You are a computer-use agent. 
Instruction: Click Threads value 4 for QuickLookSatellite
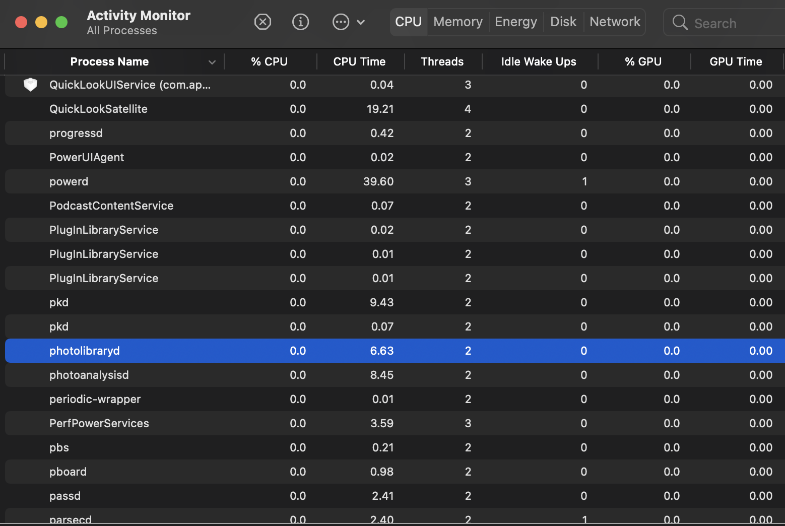point(468,109)
